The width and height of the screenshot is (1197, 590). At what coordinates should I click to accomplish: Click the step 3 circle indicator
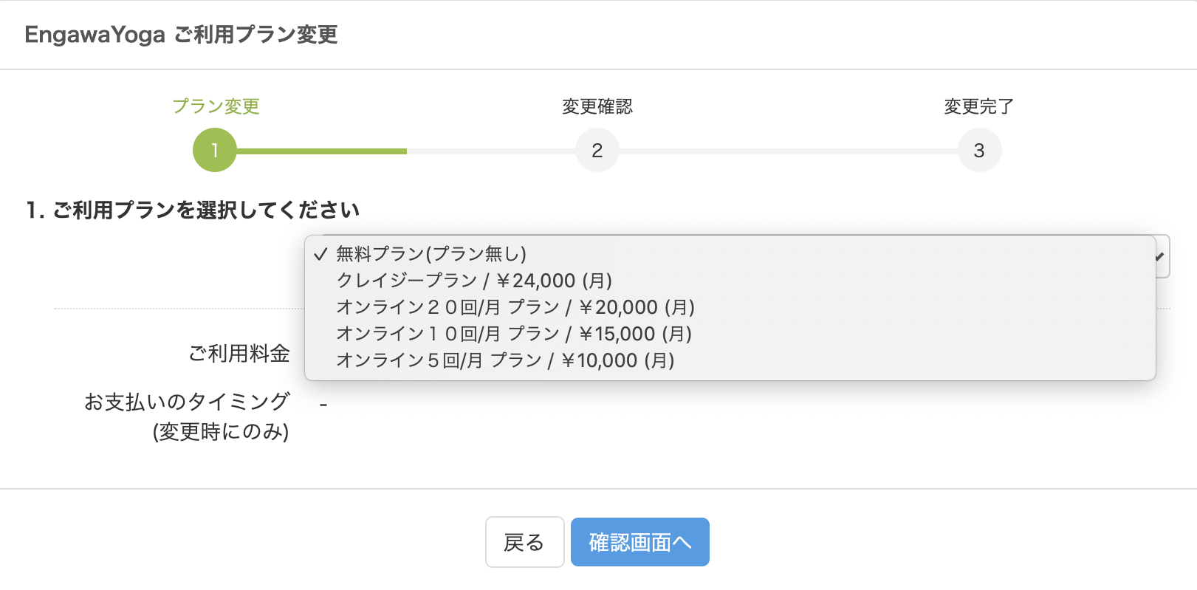pyautogui.click(x=979, y=151)
